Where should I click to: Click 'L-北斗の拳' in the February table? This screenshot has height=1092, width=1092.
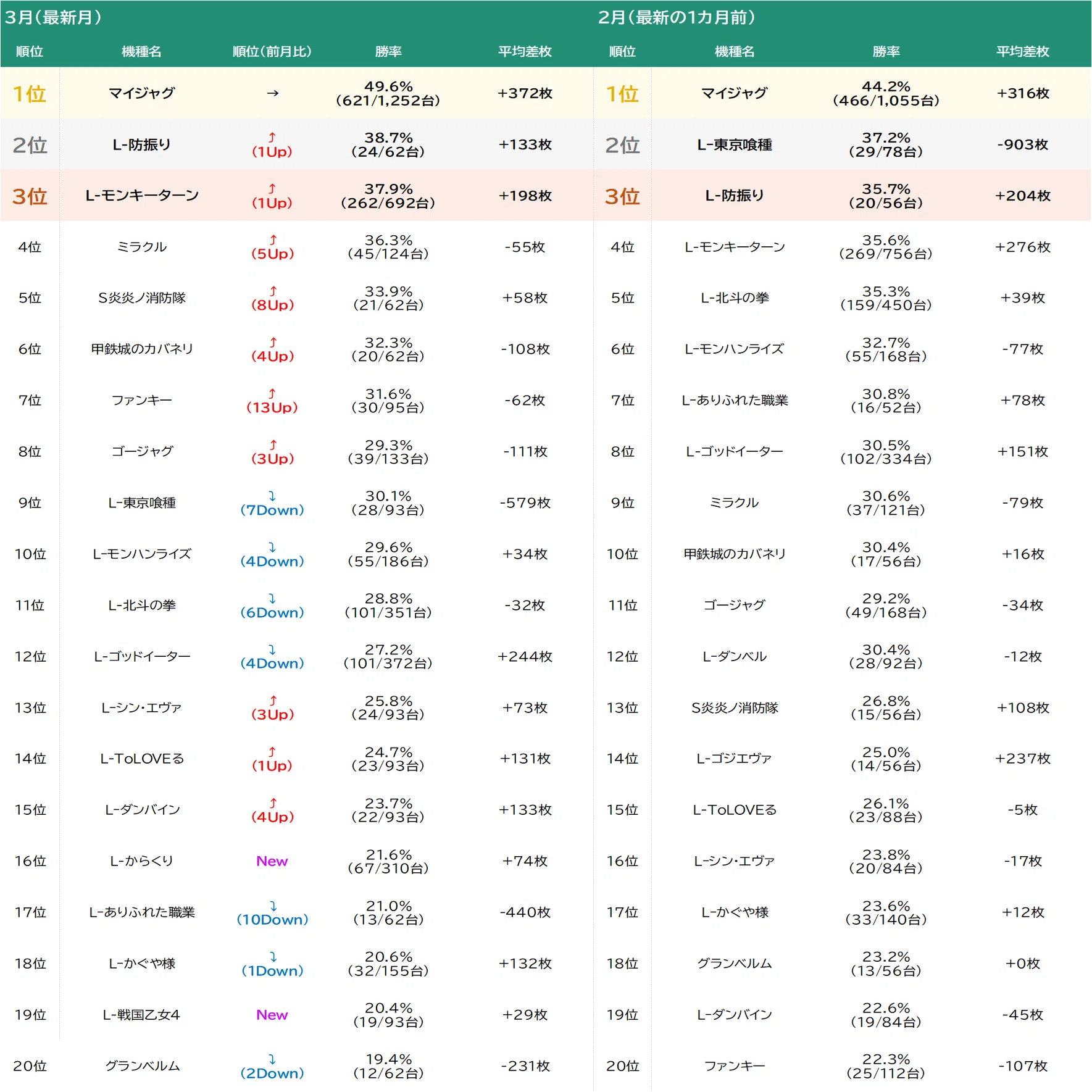(735, 298)
